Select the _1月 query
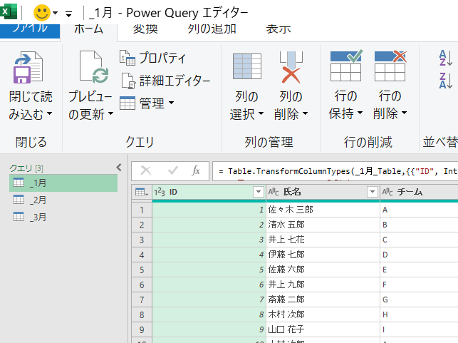This screenshot has height=343, width=458. pyautogui.click(x=63, y=183)
